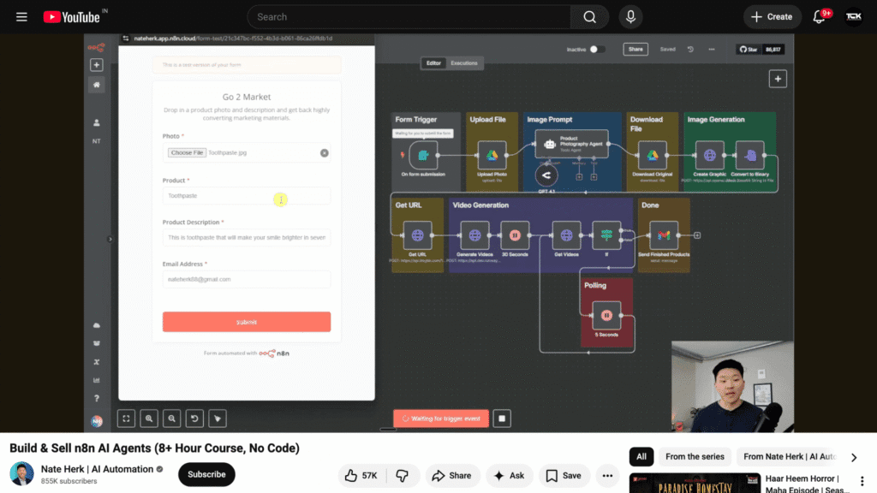Open options for Haar Heem Horror video
Image resolution: width=877 pixels, height=493 pixels.
coord(862,481)
